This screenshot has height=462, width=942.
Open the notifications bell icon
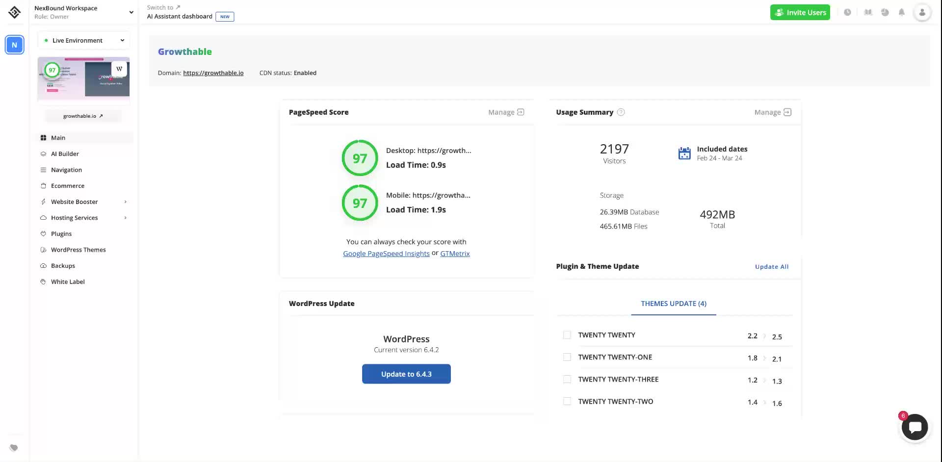[901, 13]
